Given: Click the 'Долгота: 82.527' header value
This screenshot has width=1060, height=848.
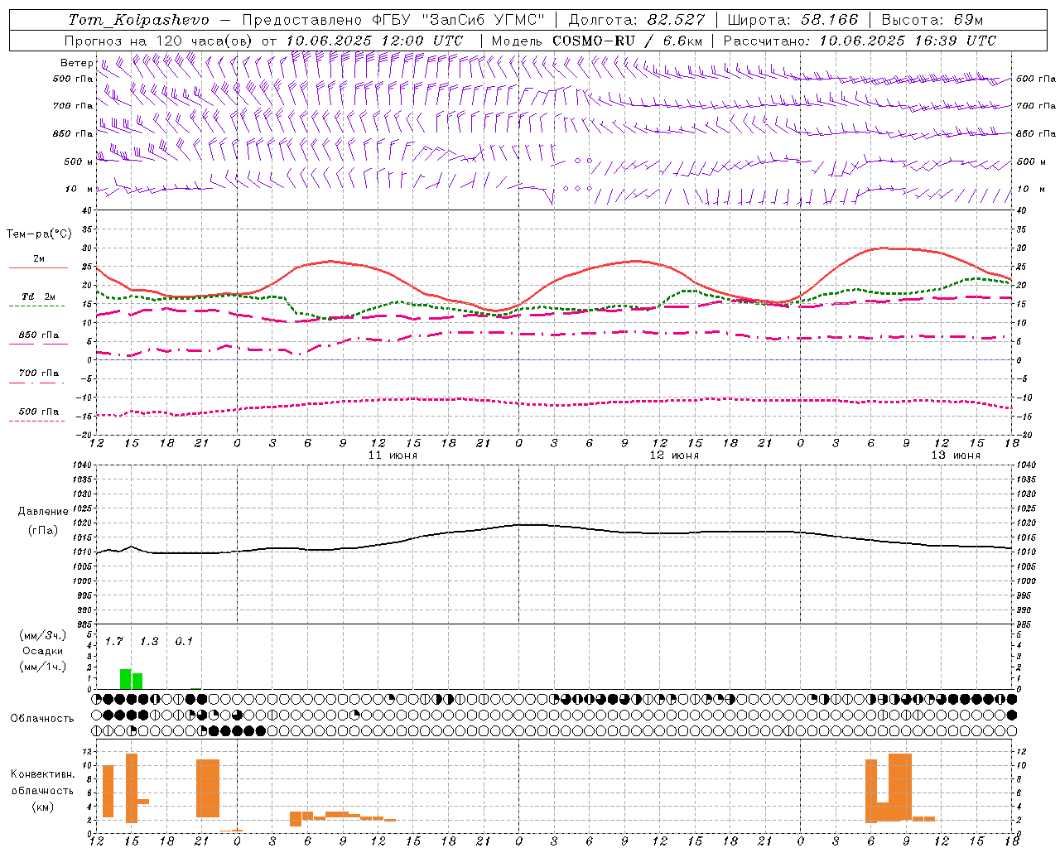Looking at the screenshot, I should 637,20.
